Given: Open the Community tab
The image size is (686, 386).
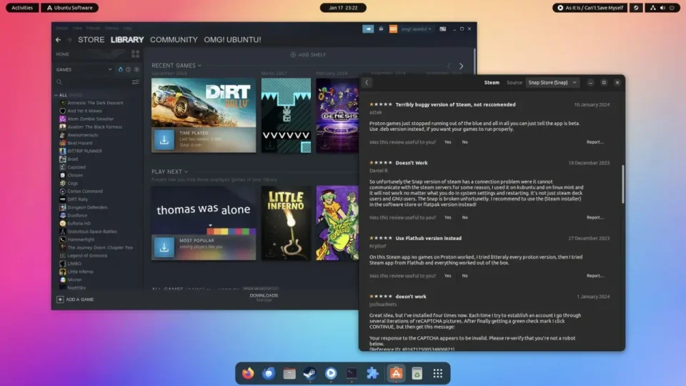Looking at the screenshot, I should pyautogui.click(x=174, y=40).
